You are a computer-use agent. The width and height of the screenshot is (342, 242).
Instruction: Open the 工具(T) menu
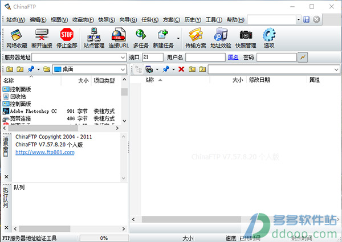tap(214, 19)
